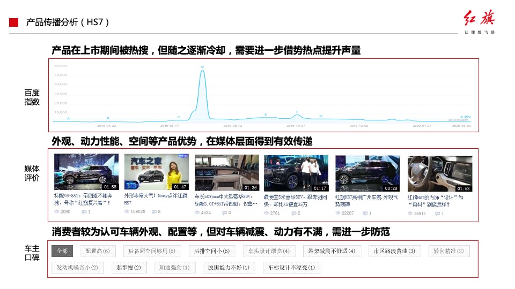This screenshot has height=289, width=515.
Task: Click the 车主口碑 section label
Action: (32, 253)
